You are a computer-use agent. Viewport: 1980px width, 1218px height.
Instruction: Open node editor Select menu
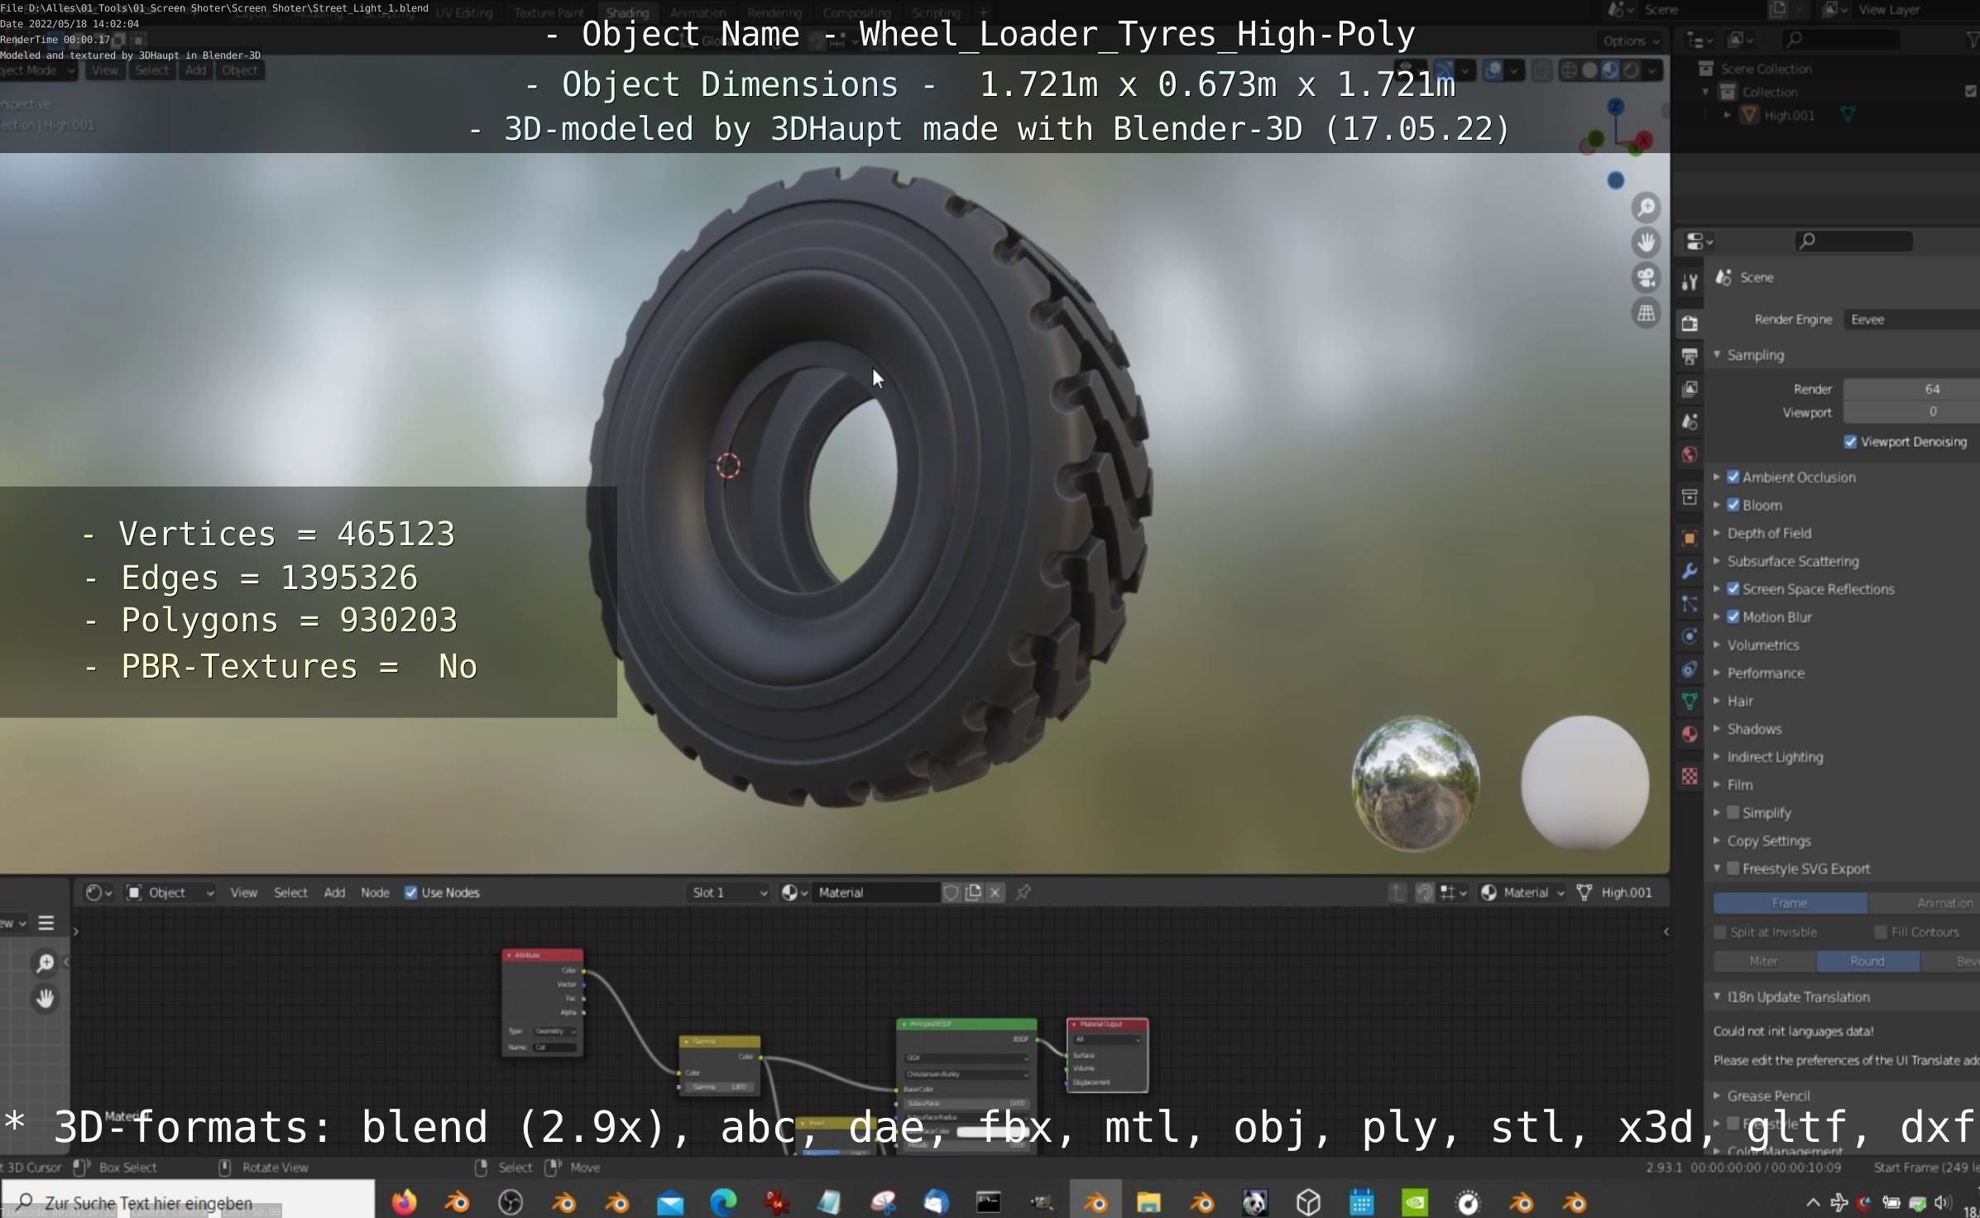click(x=290, y=893)
